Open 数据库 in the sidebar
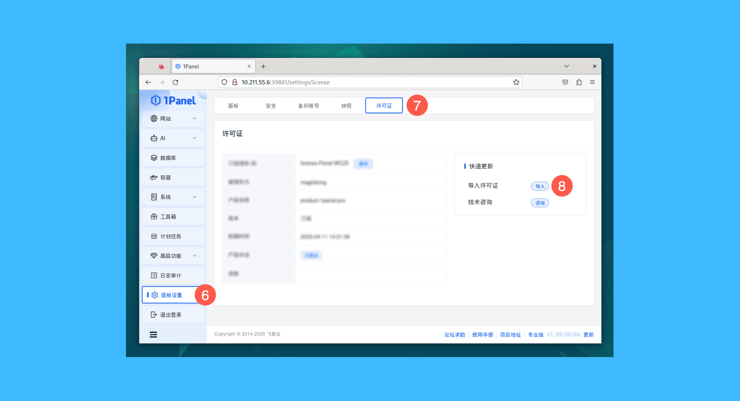 coord(173,158)
